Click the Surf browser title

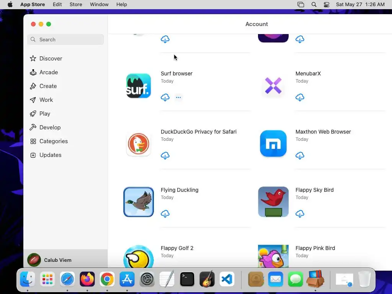click(x=176, y=73)
